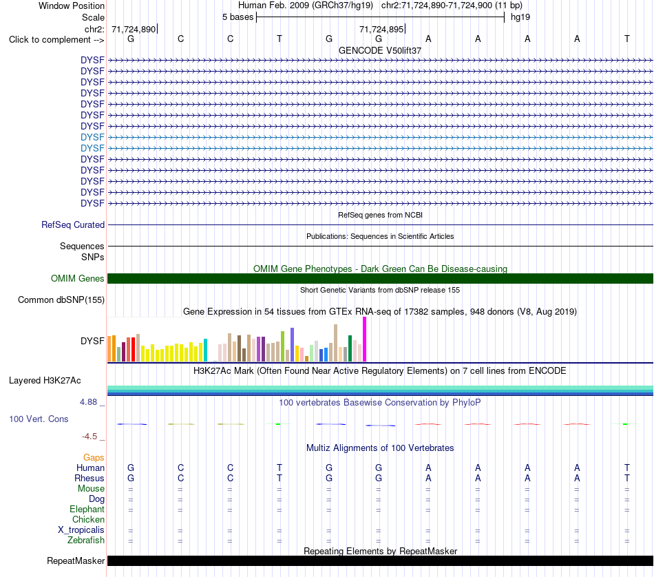Click the Elephant species label
This screenshot has height=577, width=654.
click(x=87, y=510)
